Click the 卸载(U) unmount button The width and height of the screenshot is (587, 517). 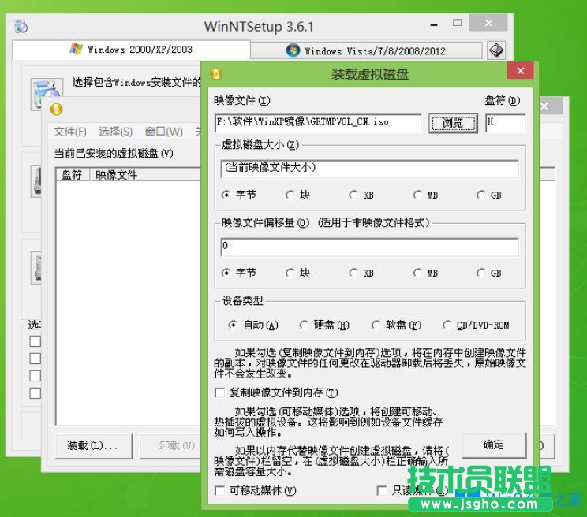pos(170,445)
